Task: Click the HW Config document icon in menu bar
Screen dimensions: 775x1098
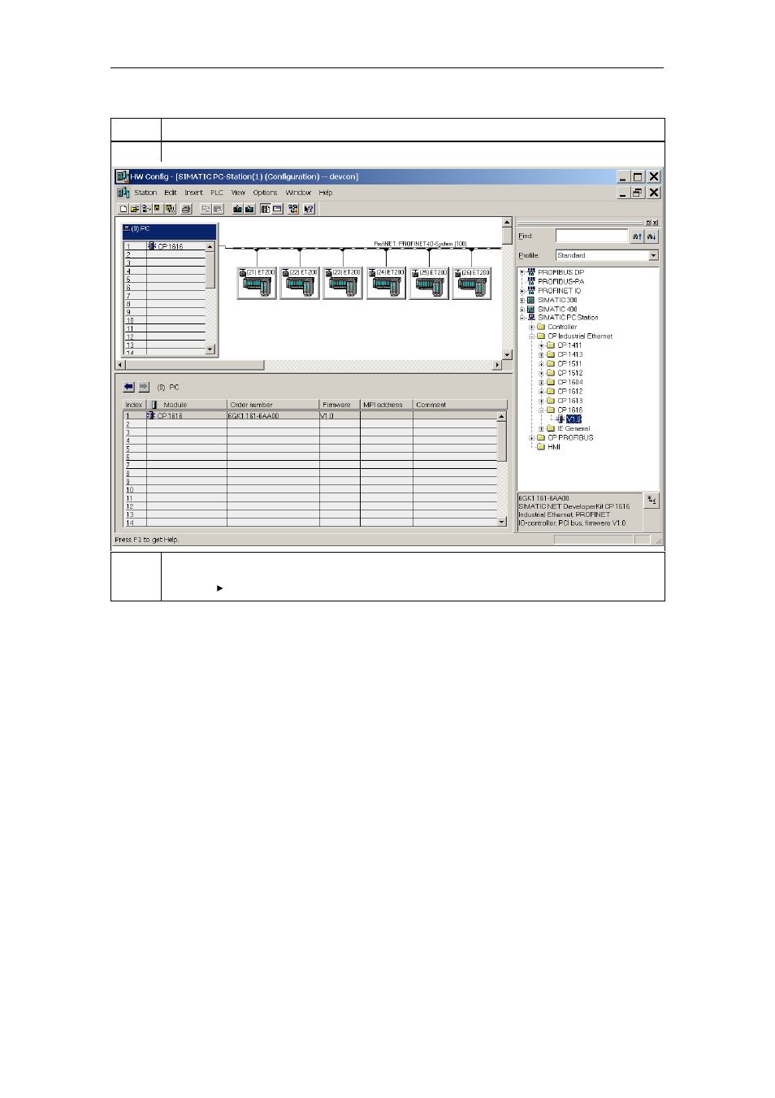Action: [x=123, y=193]
